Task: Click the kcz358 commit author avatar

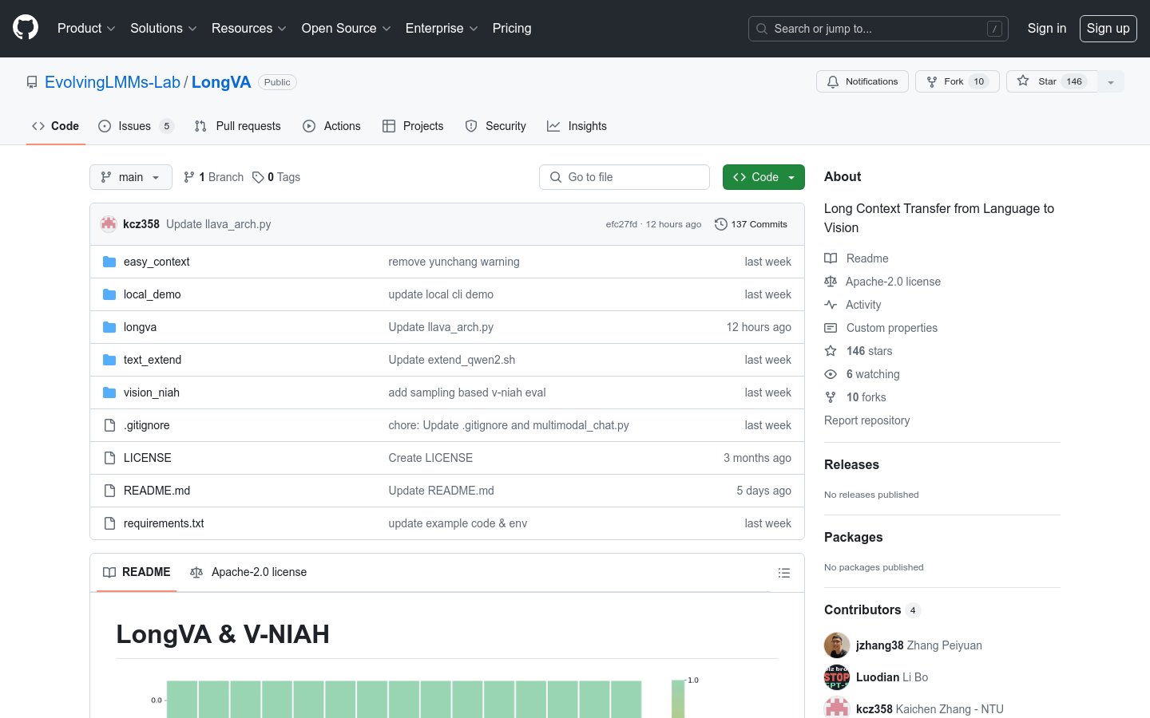Action: [x=109, y=224]
